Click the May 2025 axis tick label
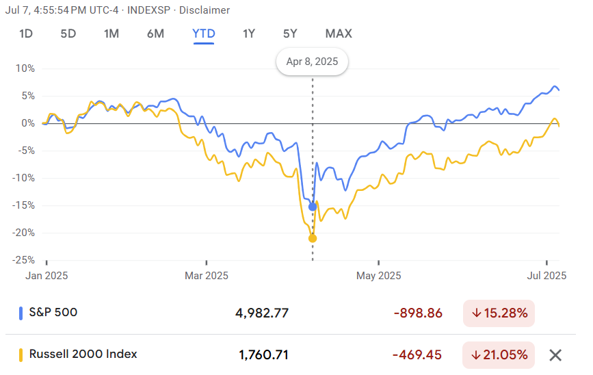The height and width of the screenshot is (375, 593). tap(378, 276)
